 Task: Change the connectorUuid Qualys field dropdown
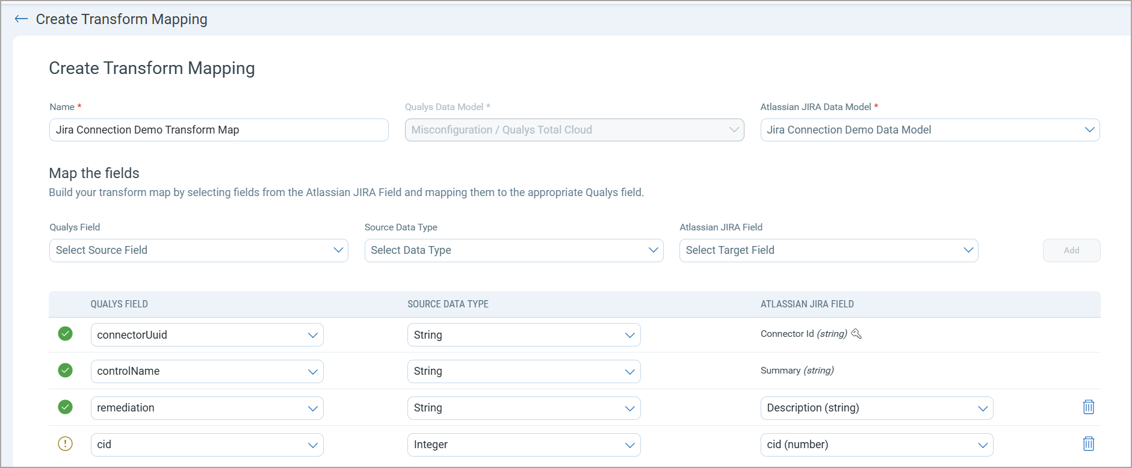206,335
